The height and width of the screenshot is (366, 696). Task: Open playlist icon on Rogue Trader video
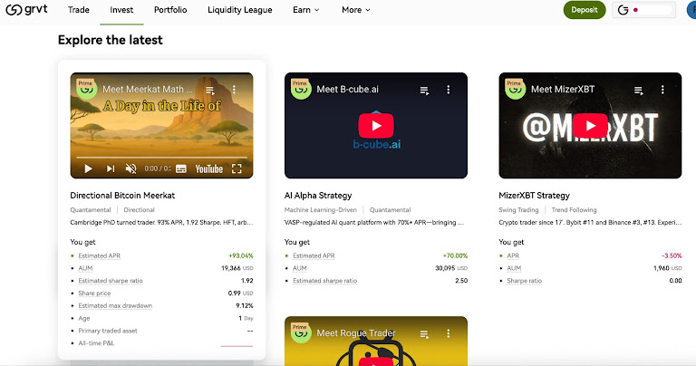[x=424, y=334]
